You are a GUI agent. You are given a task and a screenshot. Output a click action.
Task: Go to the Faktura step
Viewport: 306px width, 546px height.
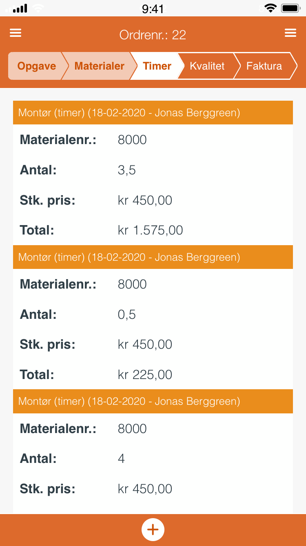264,66
